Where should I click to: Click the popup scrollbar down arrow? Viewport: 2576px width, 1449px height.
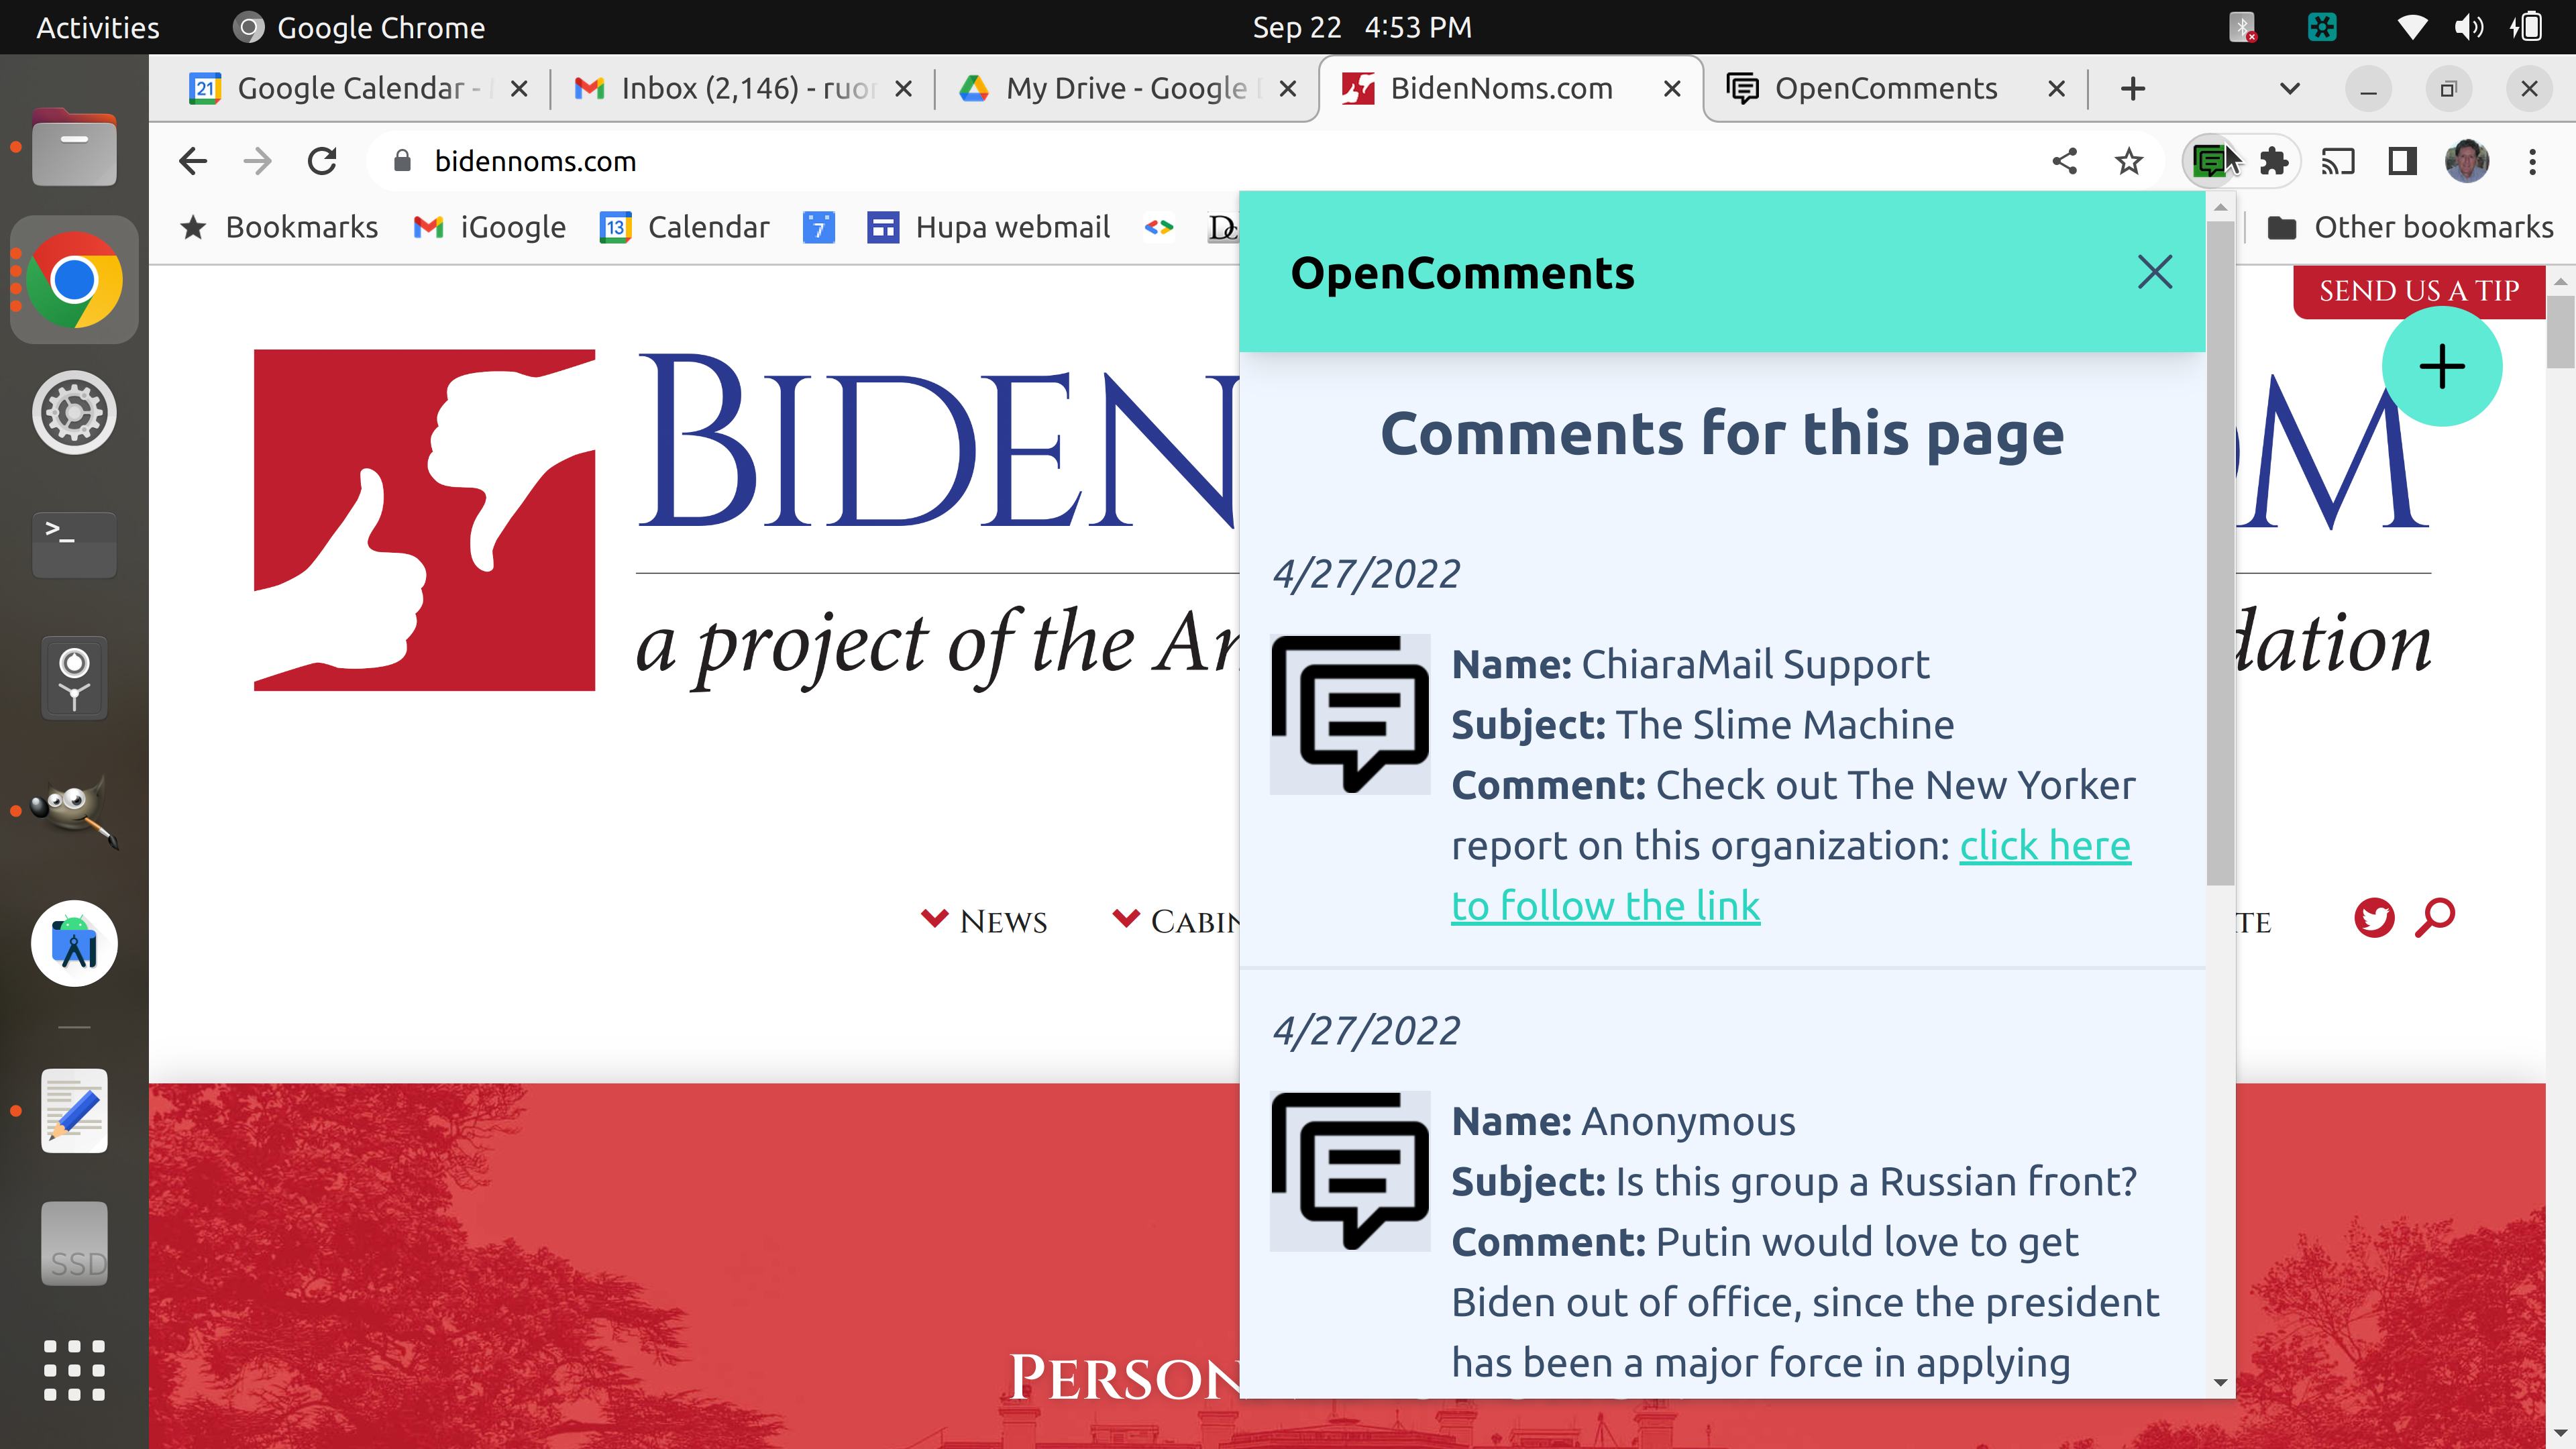tap(2220, 1383)
